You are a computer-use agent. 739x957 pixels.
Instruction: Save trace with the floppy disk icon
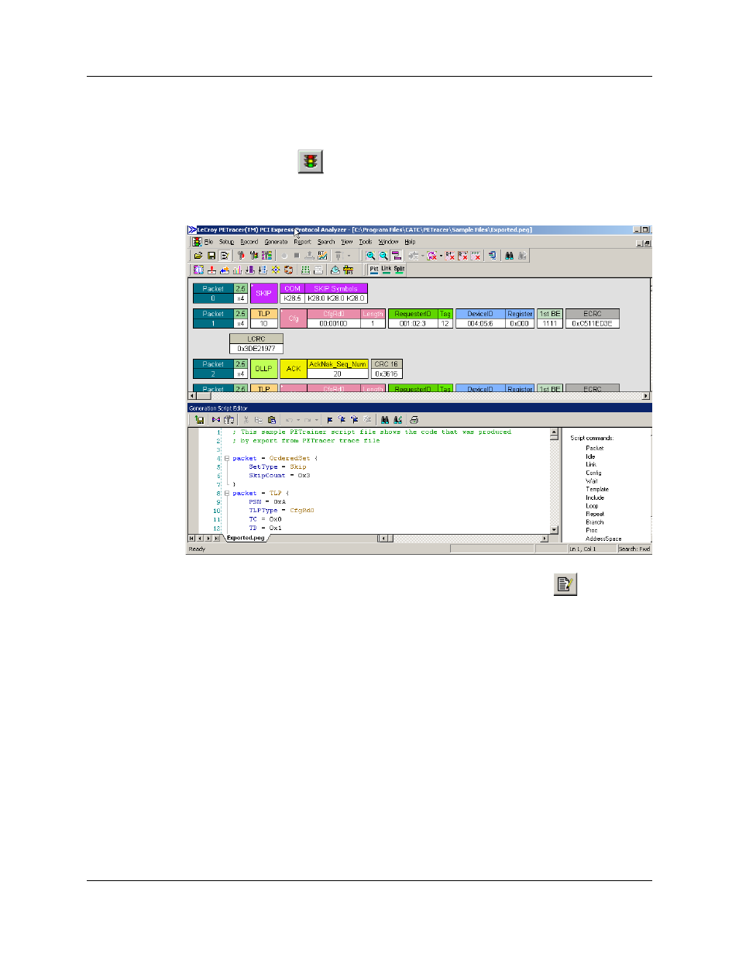211,256
